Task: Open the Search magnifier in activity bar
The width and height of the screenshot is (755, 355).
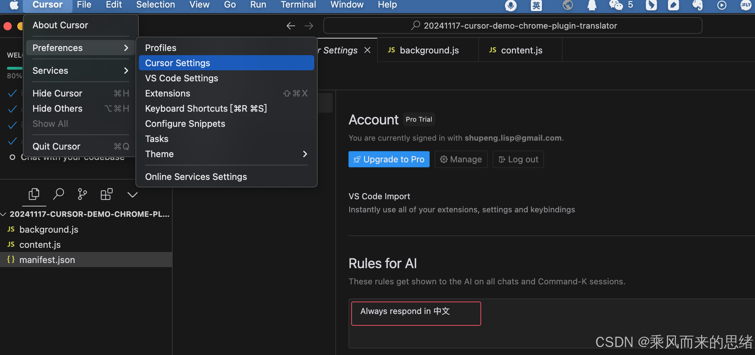Action: [58, 194]
